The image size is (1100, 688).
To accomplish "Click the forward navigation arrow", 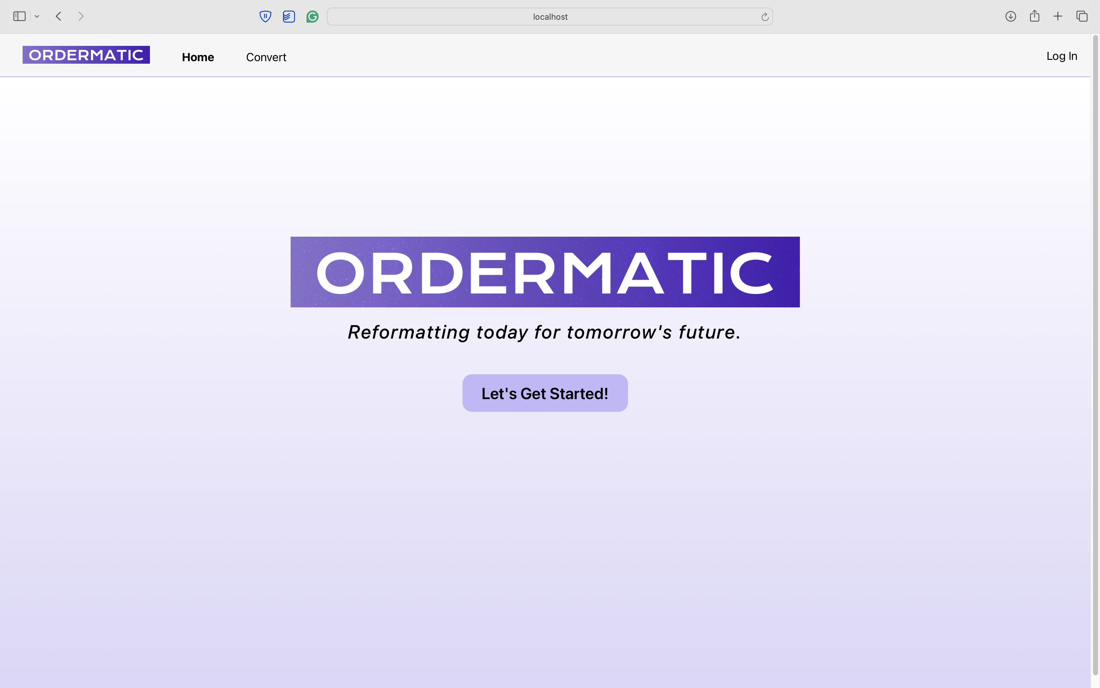I will 81,16.
